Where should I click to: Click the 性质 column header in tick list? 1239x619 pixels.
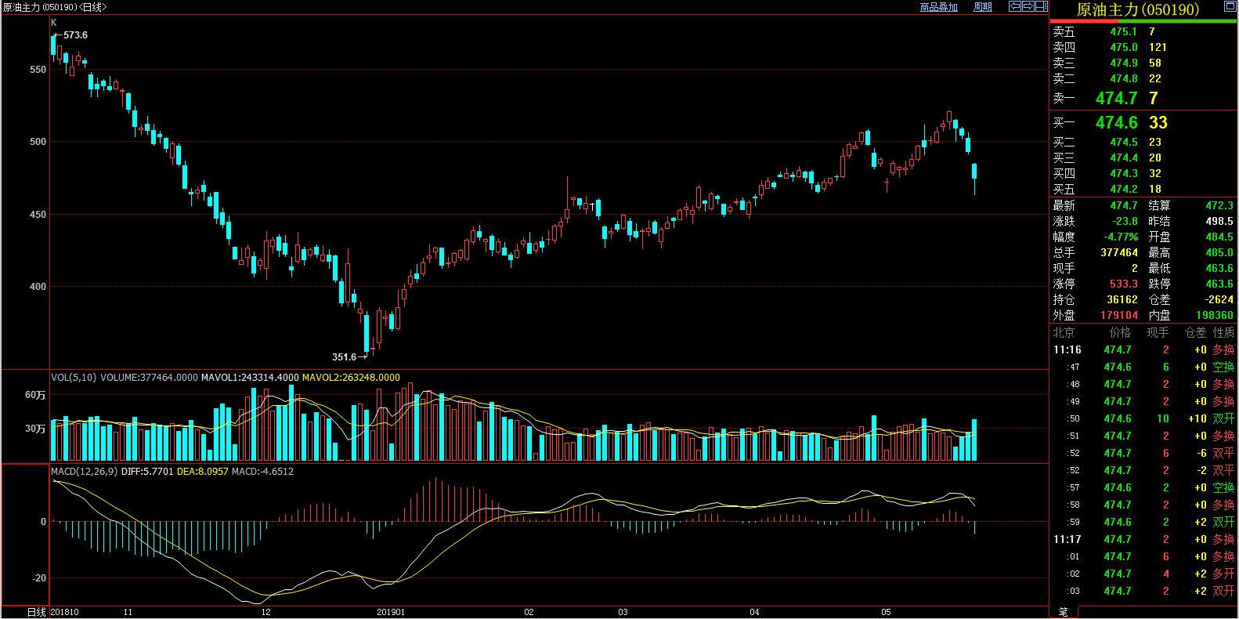[x=1223, y=333]
